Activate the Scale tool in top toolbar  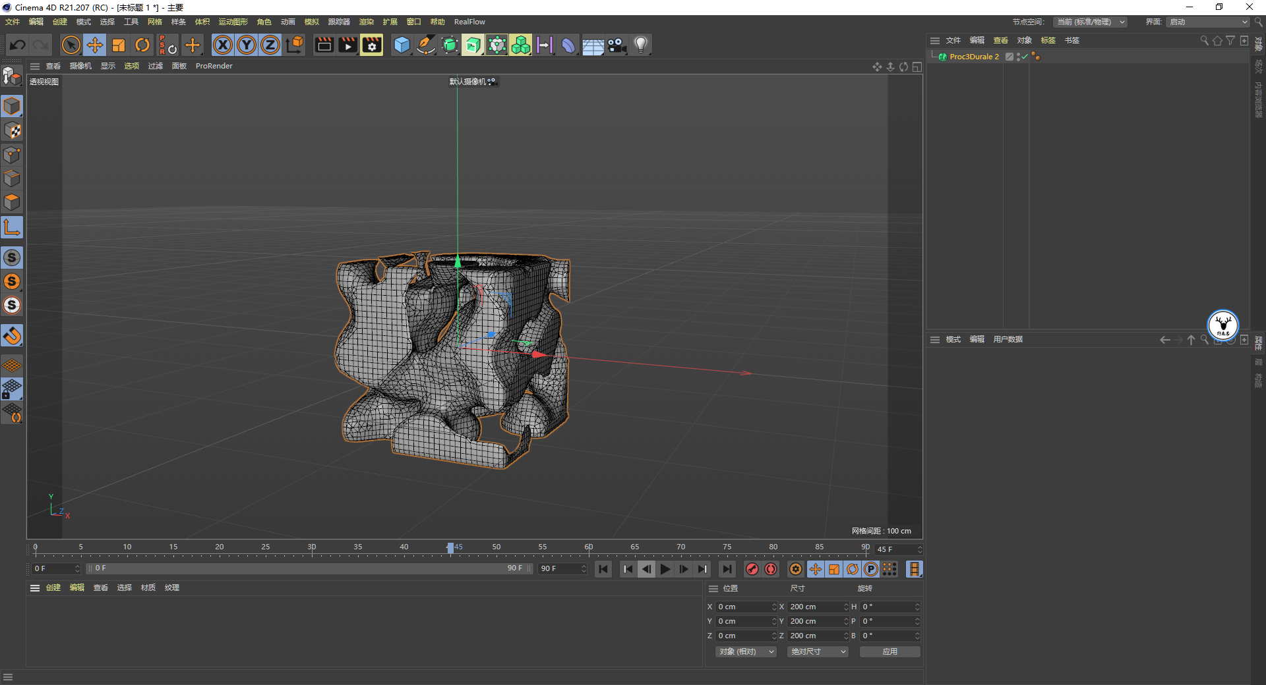(x=119, y=45)
